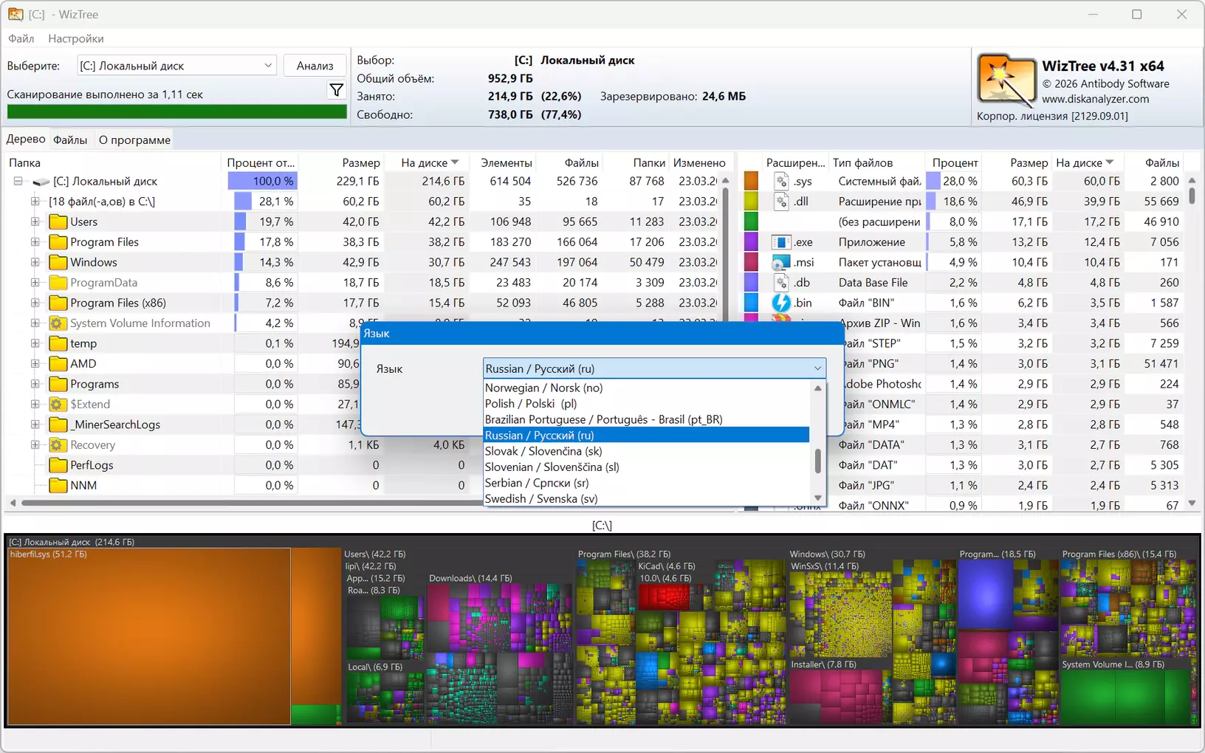
Task: Click the hiberfil.sys block in the treemap
Action: click(148, 635)
